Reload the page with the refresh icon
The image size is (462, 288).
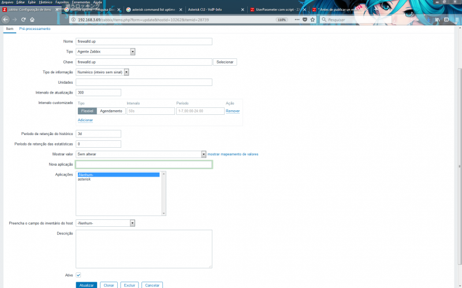(23, 20)
